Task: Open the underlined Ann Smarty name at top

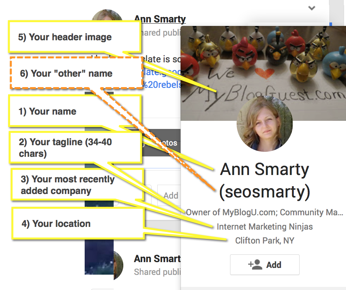Action: (160, 19)
